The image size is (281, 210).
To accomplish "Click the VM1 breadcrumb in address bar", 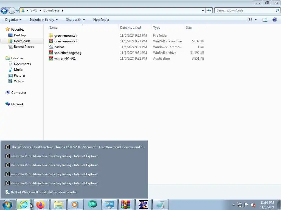I will click(33, 10).
